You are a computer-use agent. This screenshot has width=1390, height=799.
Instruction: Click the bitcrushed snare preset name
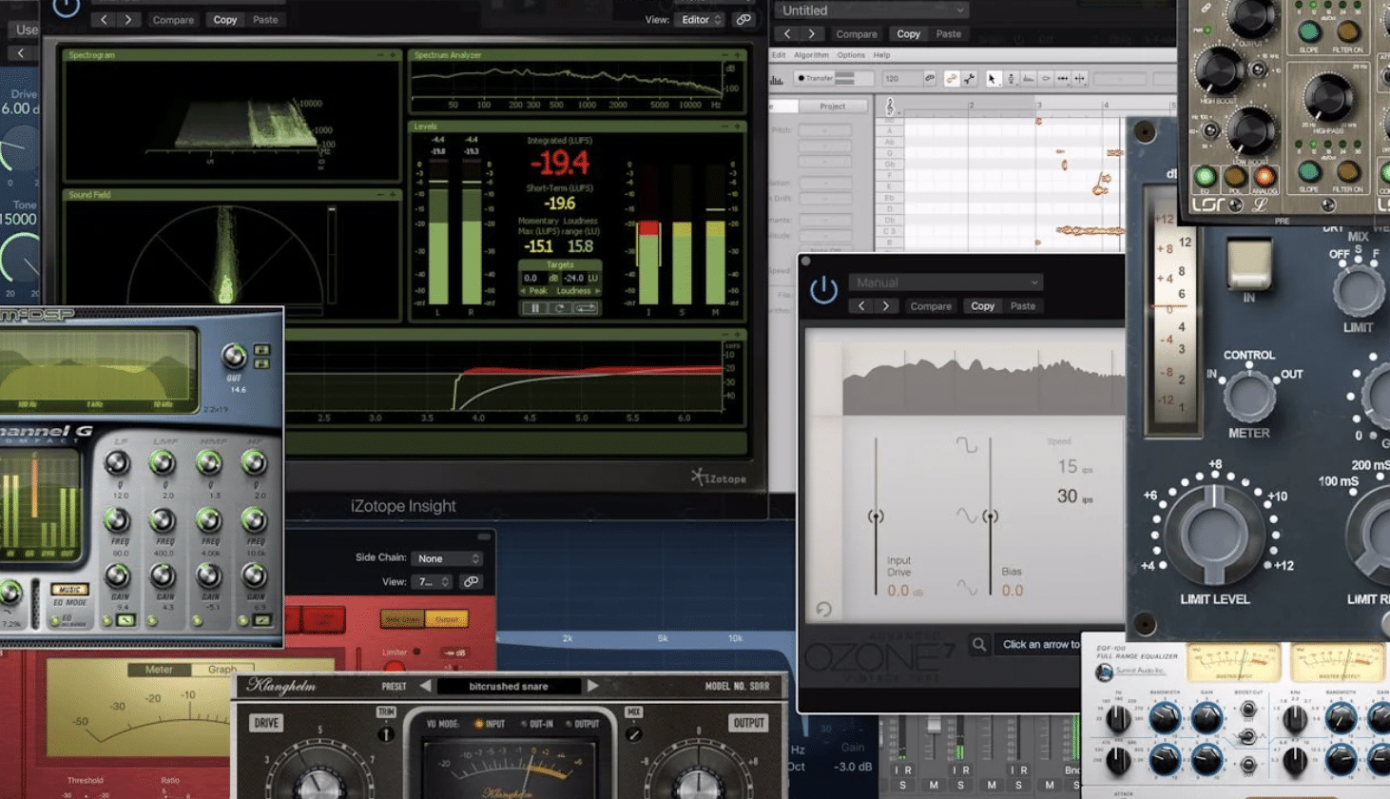click(x=509, y=686)
